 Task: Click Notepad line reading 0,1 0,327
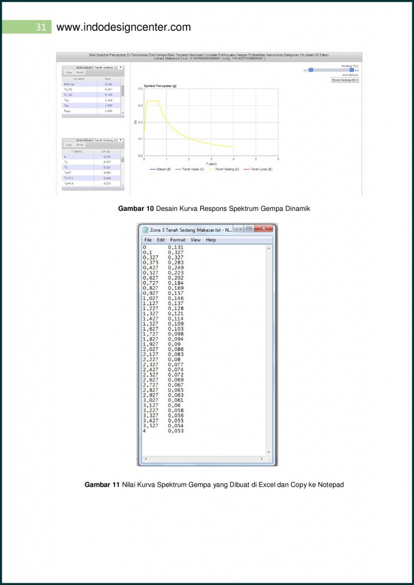[x=164, y=253]
